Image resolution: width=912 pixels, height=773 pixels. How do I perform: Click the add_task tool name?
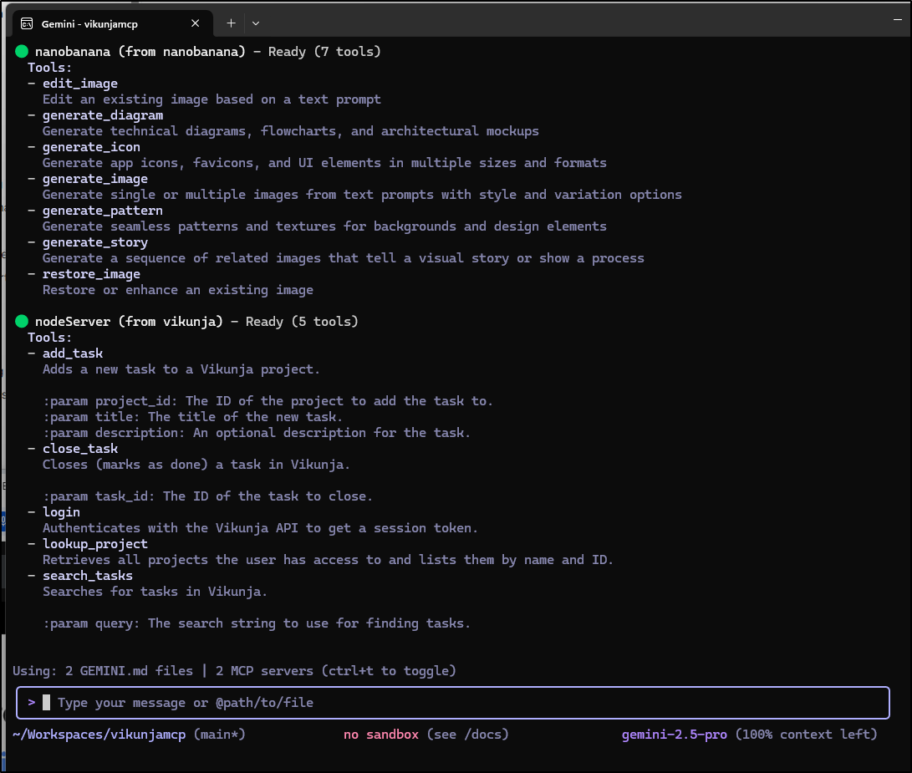(73, 353)
